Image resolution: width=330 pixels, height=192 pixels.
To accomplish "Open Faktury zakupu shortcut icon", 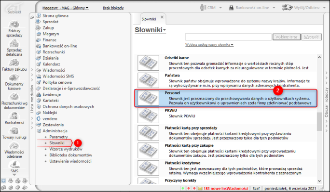I will 14,63.
